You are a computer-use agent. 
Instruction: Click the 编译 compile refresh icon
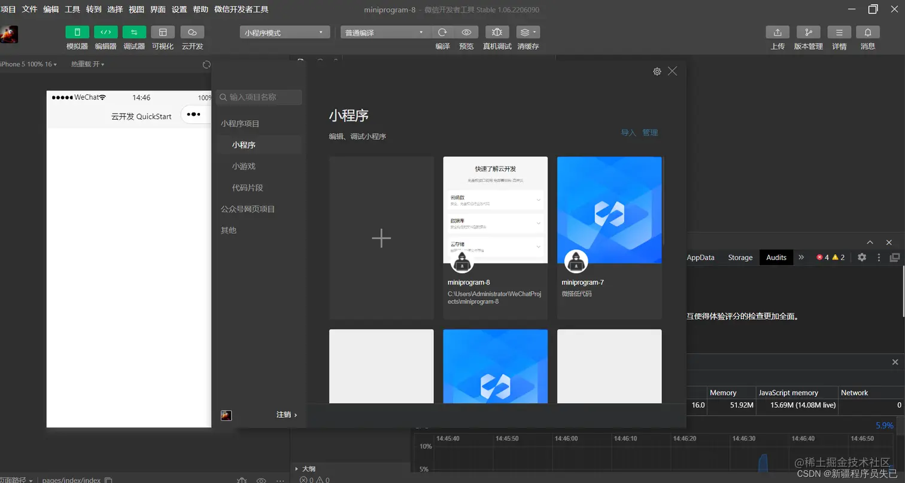[x=443, y=32]
